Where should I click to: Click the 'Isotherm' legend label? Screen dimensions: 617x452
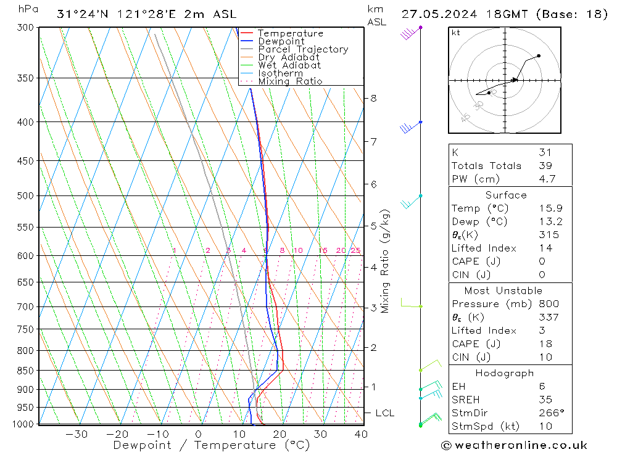pyautogui.click(x=281, y=73)
